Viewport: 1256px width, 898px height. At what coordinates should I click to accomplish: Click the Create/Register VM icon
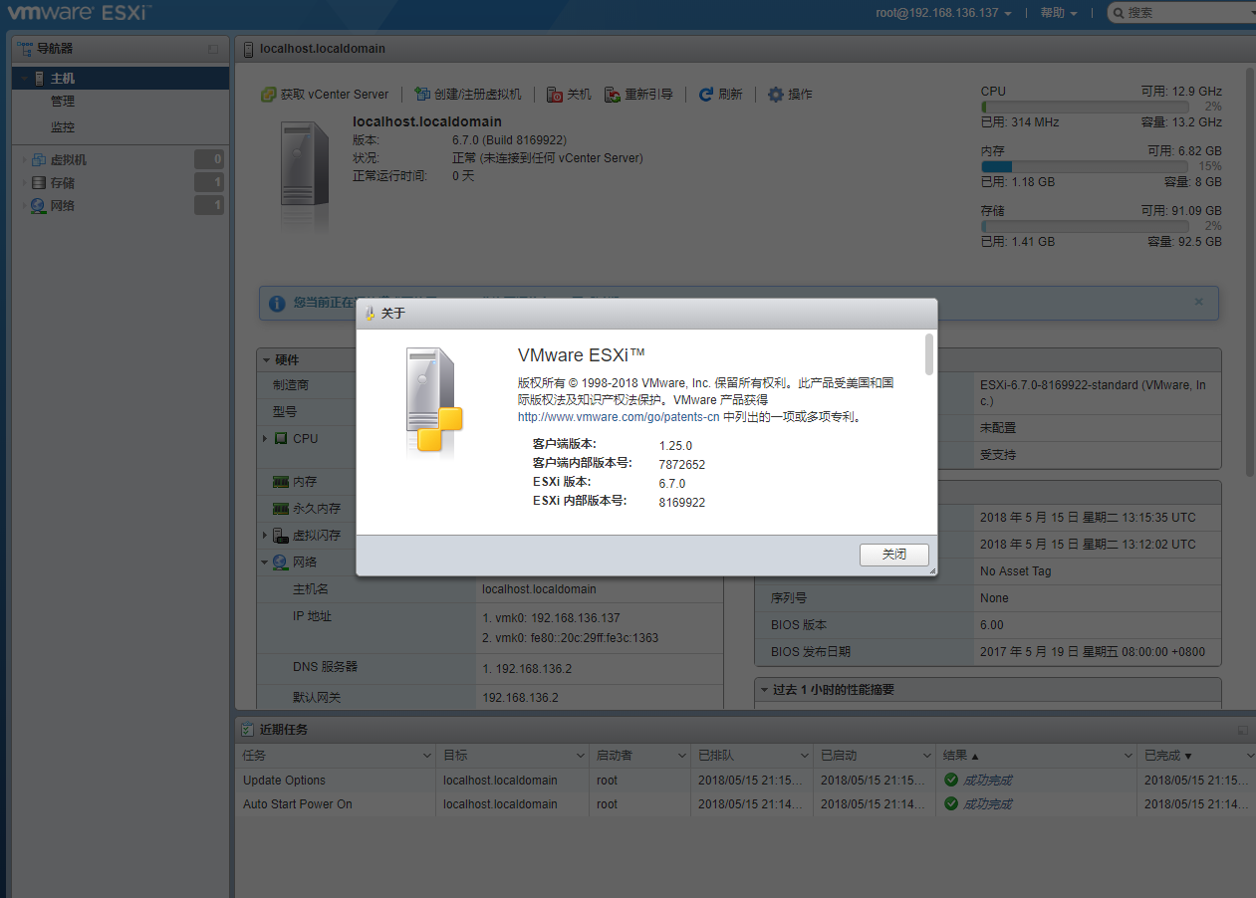(x=422, y=95)
